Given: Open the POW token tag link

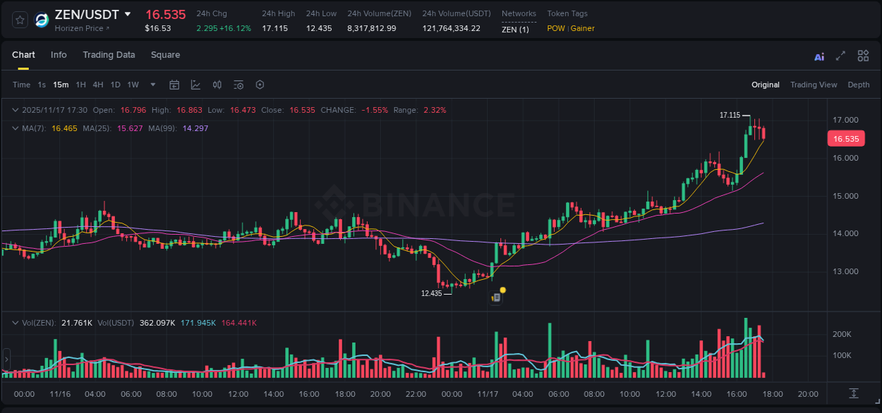Looking at the screenshot, I should pos(555,28).
